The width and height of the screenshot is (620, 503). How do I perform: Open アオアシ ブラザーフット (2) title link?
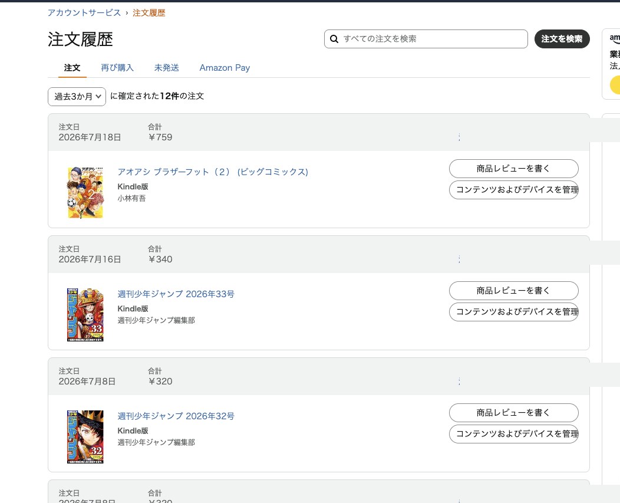click(x=213, y=172)
